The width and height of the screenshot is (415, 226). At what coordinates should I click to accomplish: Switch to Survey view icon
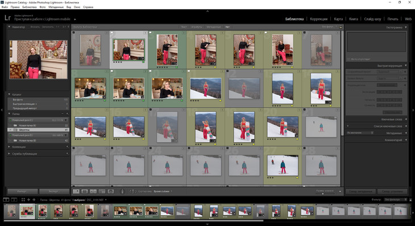pyautogui.click(x=102, y=191)
